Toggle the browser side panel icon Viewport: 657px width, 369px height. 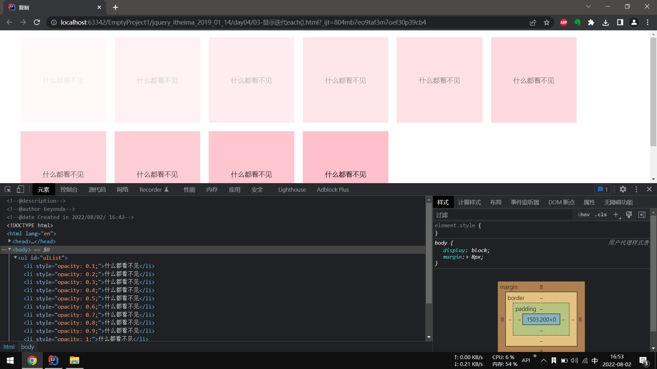(620, 22)
